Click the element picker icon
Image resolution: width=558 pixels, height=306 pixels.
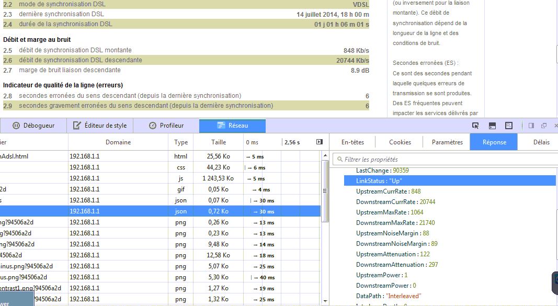coord(475,126)
